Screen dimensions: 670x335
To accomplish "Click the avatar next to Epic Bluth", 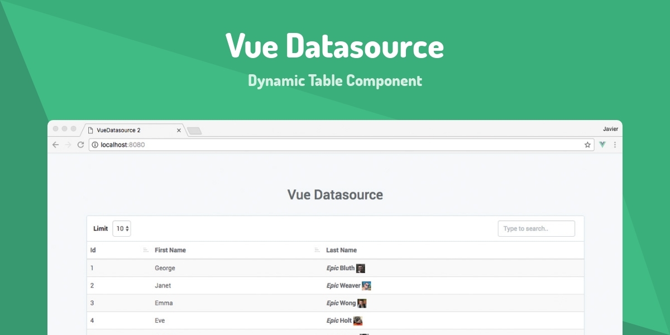I will pos(361,268).
